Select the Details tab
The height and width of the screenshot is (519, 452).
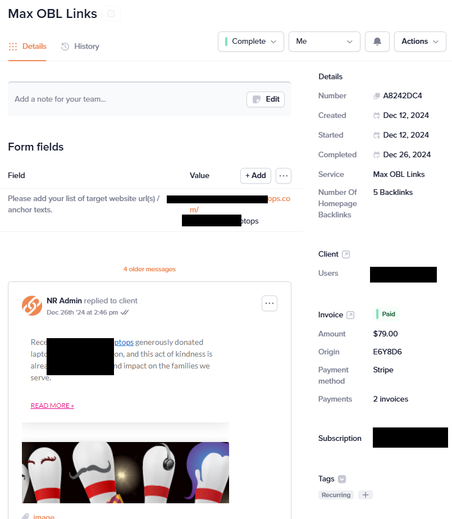point(28,46)
